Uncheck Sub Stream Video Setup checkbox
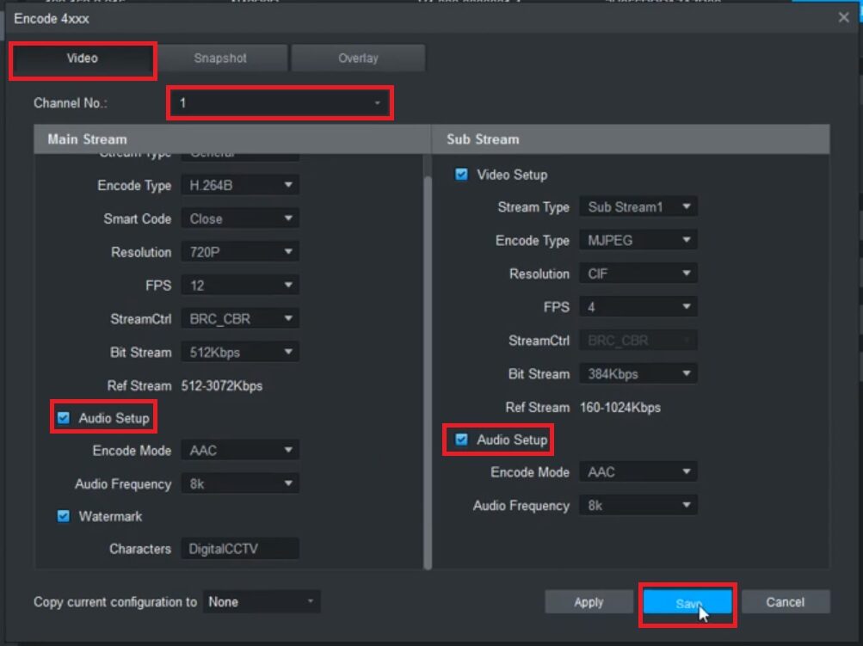The image size is (863, 646). click(462, 175)
